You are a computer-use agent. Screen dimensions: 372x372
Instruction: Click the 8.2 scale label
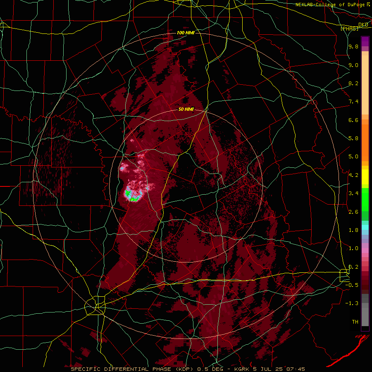(353, 83)
